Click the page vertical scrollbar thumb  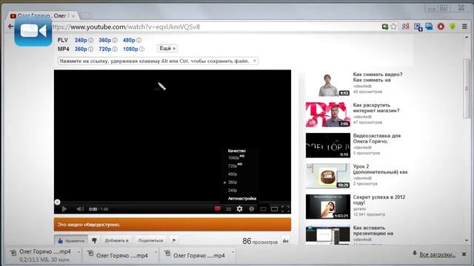coord(467,89)
